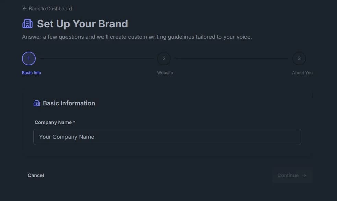Click the Website step label

165,72
